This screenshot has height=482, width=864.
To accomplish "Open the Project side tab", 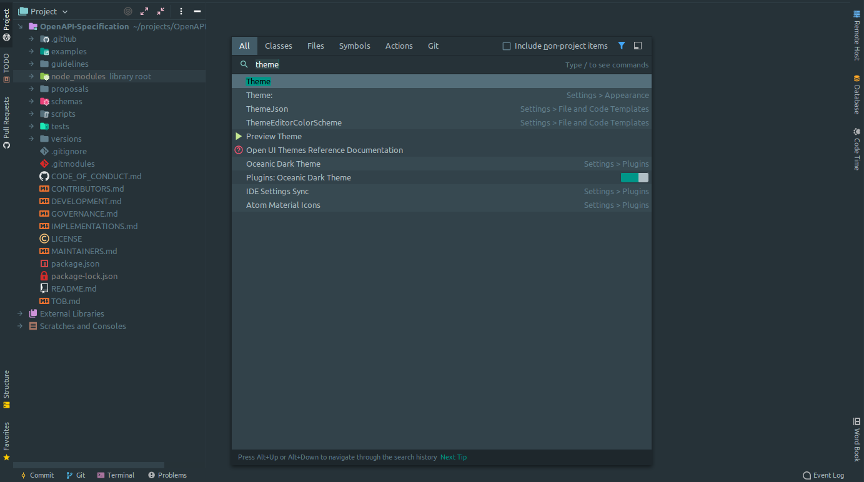I will (6, 24).
